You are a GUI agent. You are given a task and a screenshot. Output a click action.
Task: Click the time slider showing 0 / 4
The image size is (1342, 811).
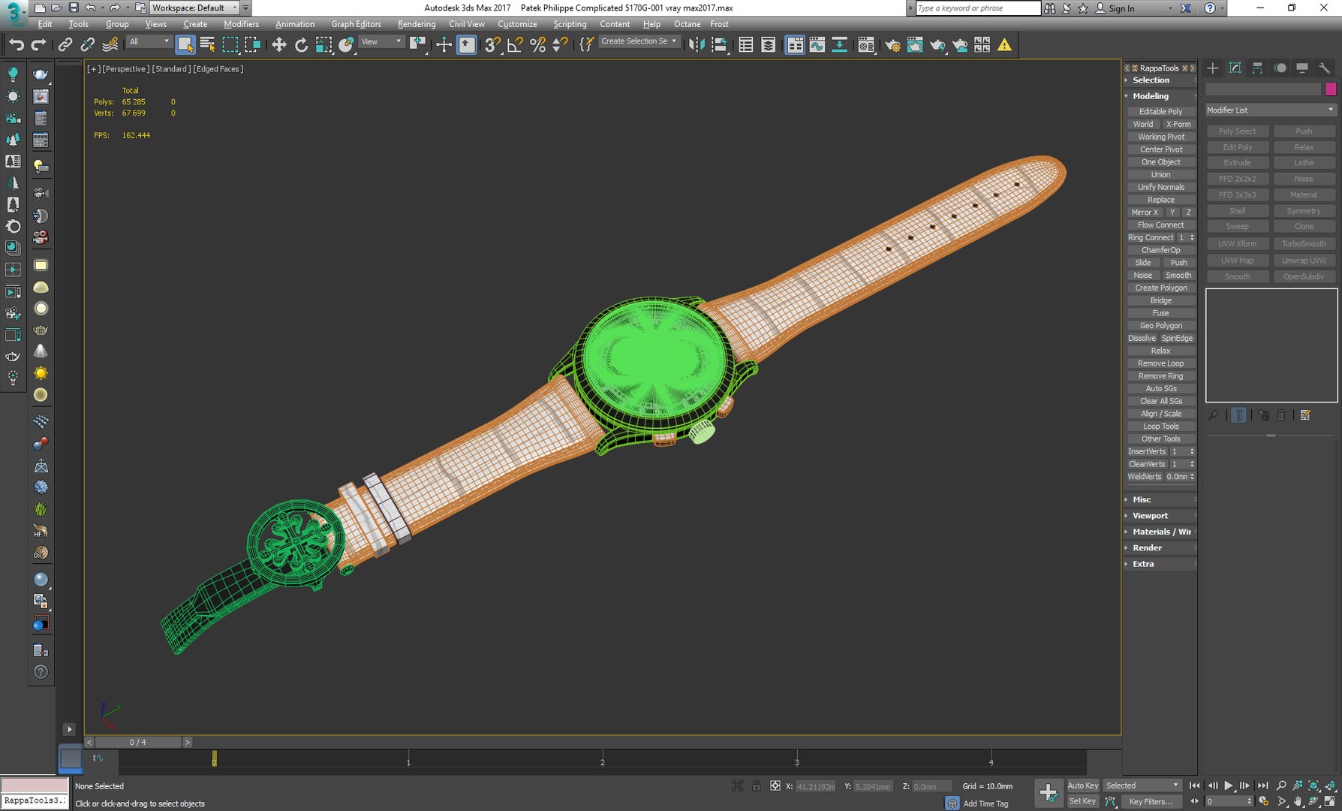point(138,742)
